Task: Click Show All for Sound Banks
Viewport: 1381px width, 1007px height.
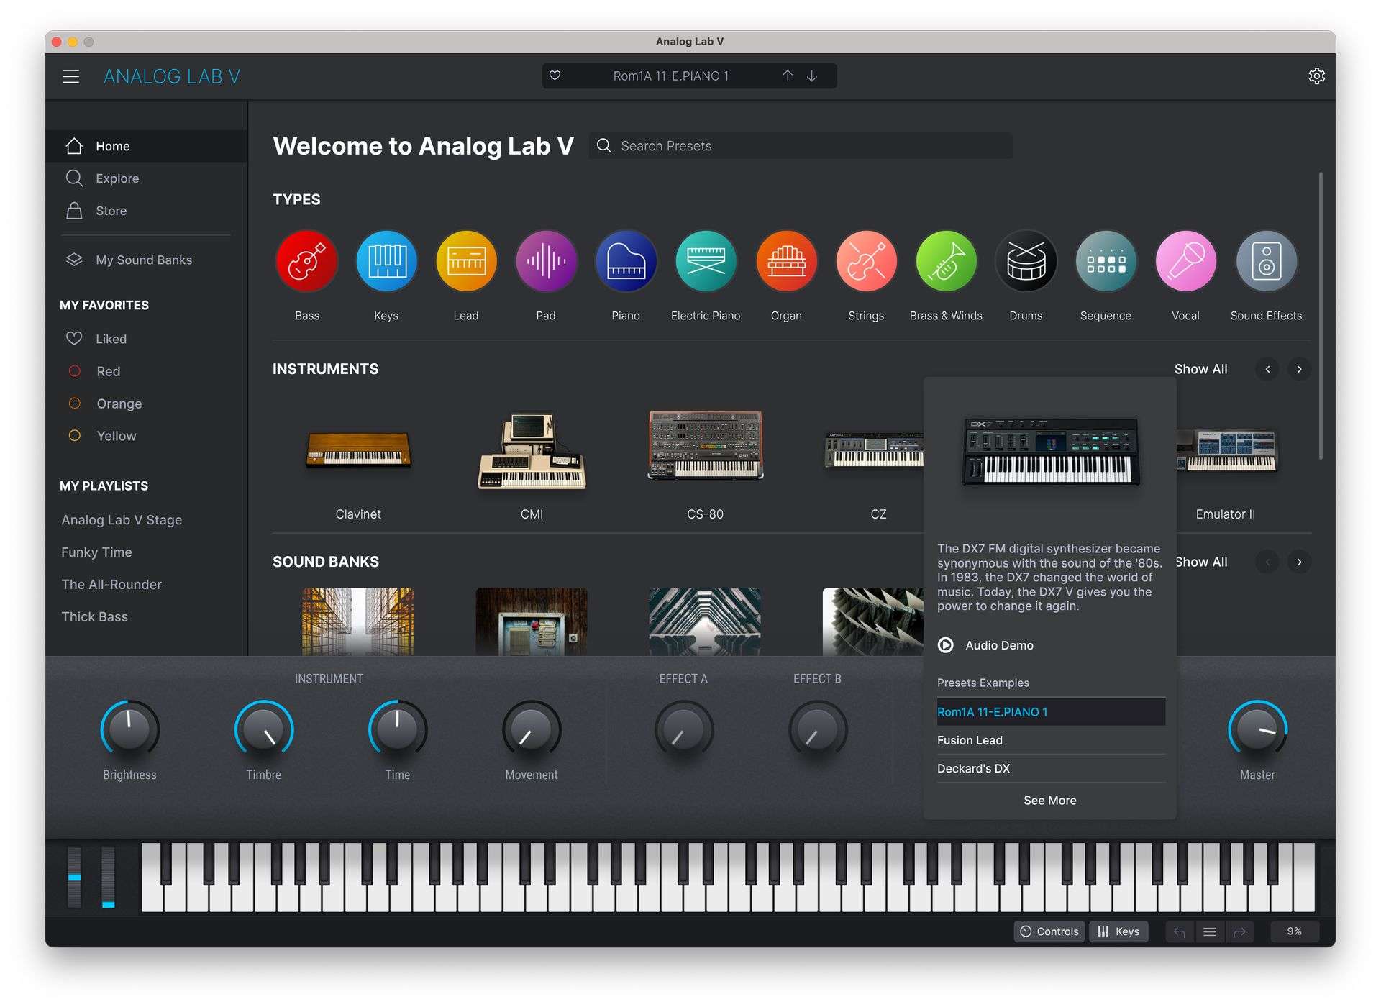Action: [1201, 562]
